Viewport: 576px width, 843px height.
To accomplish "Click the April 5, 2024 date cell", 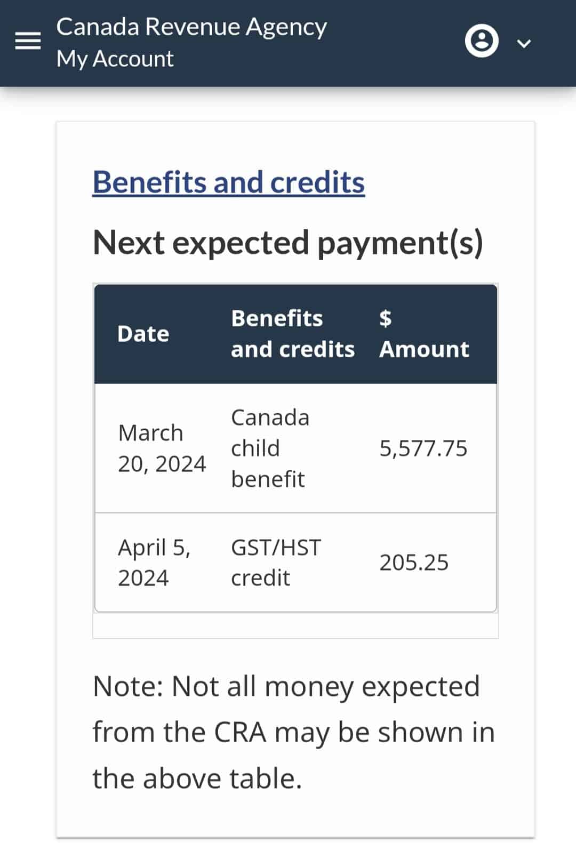I will tap(154, 563).
